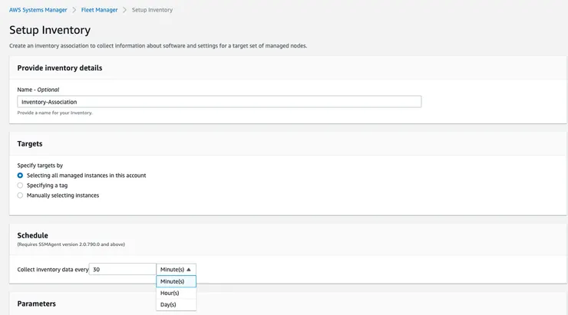Image resolution: width=568 pixels, height=315 pixels.
Task: Click chevron after AWS Systems Manager breadcrumb
Action: click(74, 10)
